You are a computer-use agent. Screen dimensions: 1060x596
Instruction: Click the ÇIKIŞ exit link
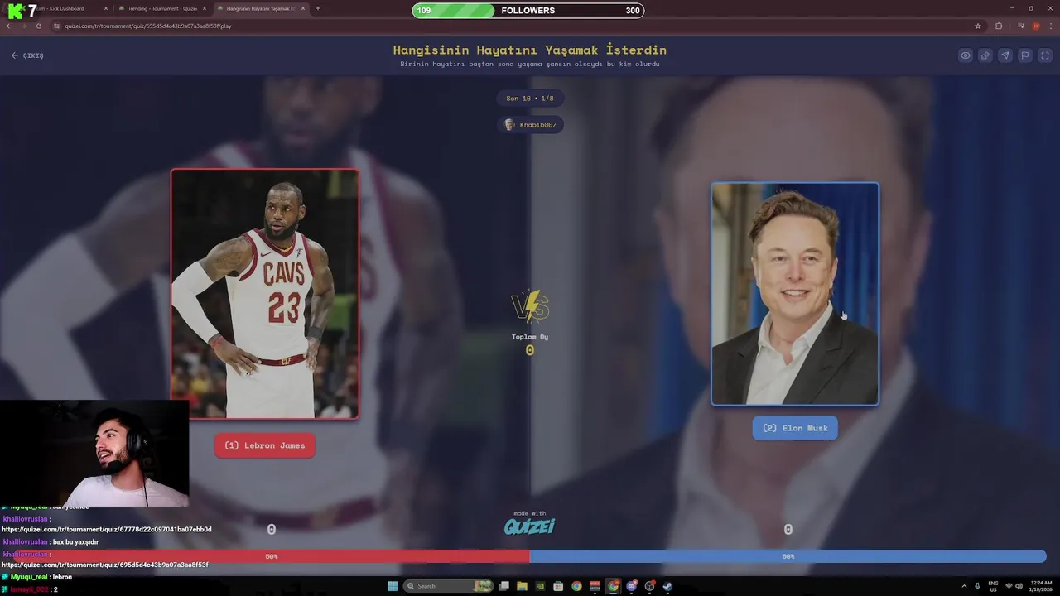[x=27, y=55]
